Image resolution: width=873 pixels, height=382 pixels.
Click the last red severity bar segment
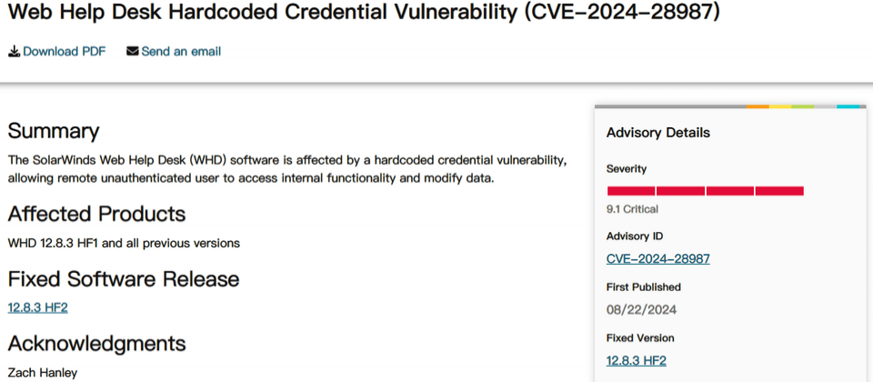click(x=779, y=191)
